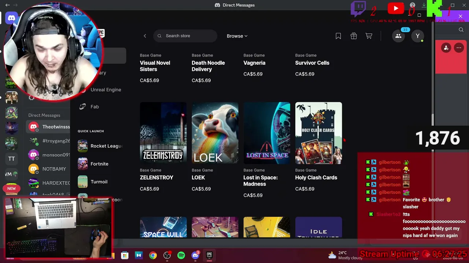
Task: Click the Discord back arrow in title bar
Action: click(x=7, y=5)
